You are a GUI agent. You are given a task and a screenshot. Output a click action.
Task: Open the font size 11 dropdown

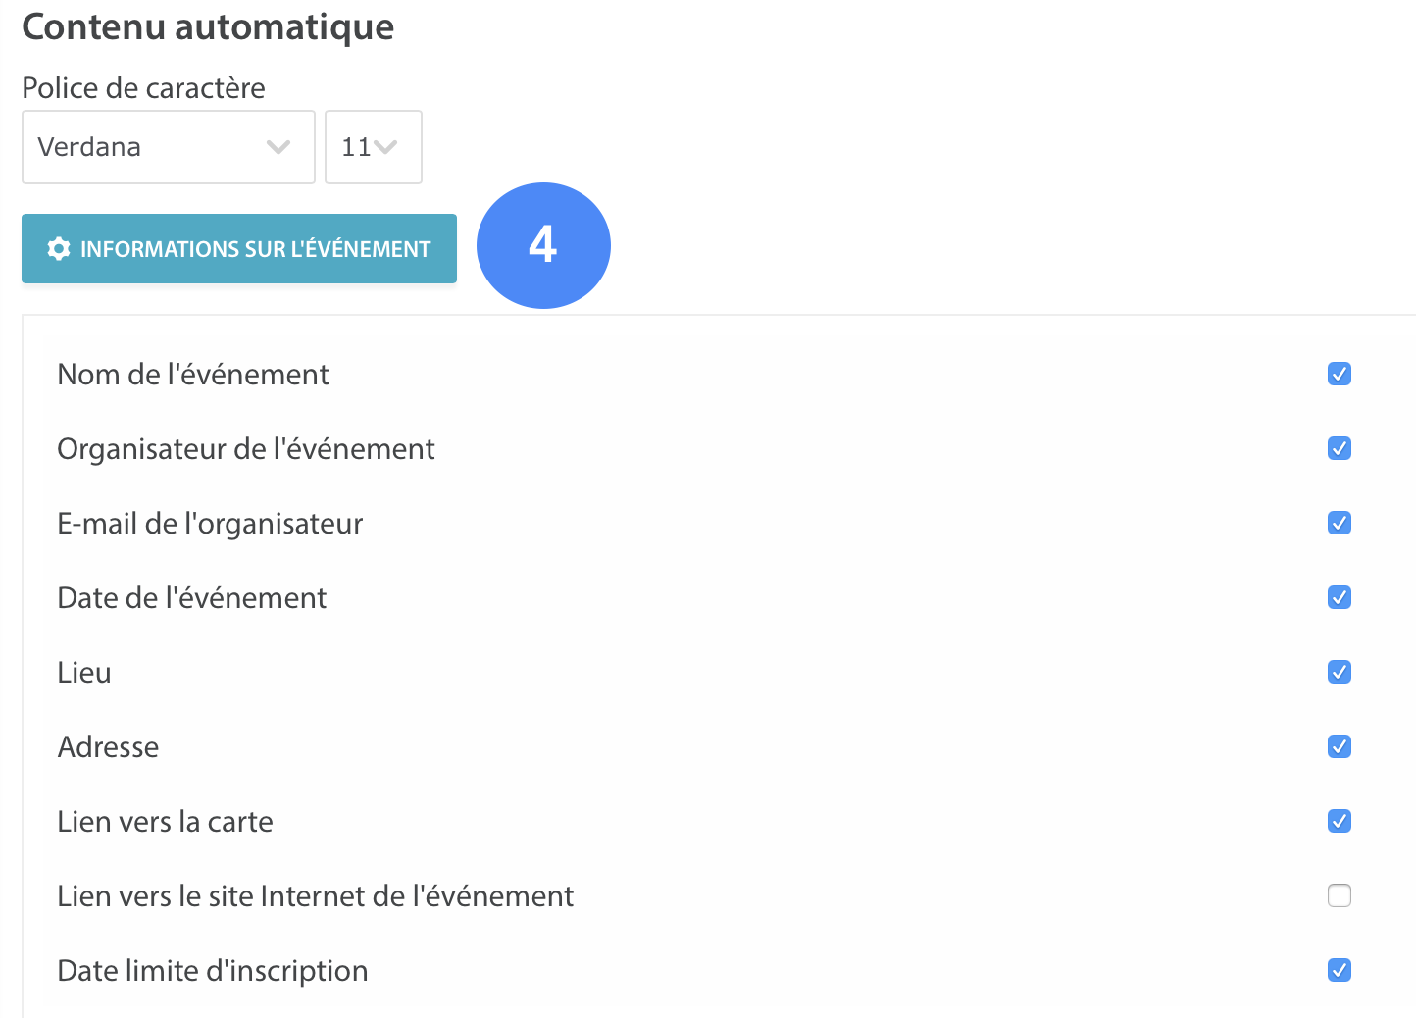click(x=374, y=147)
